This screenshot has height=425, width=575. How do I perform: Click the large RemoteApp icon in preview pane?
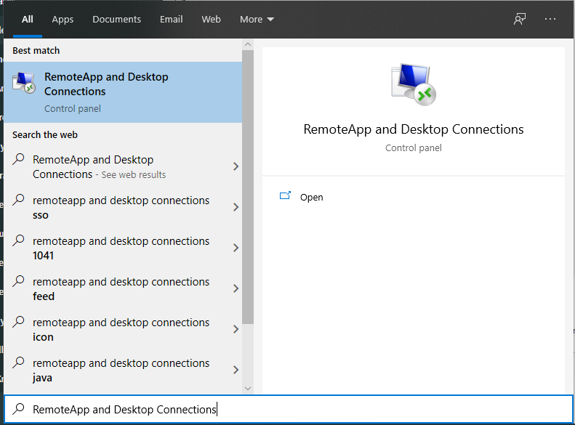(413, 84)
